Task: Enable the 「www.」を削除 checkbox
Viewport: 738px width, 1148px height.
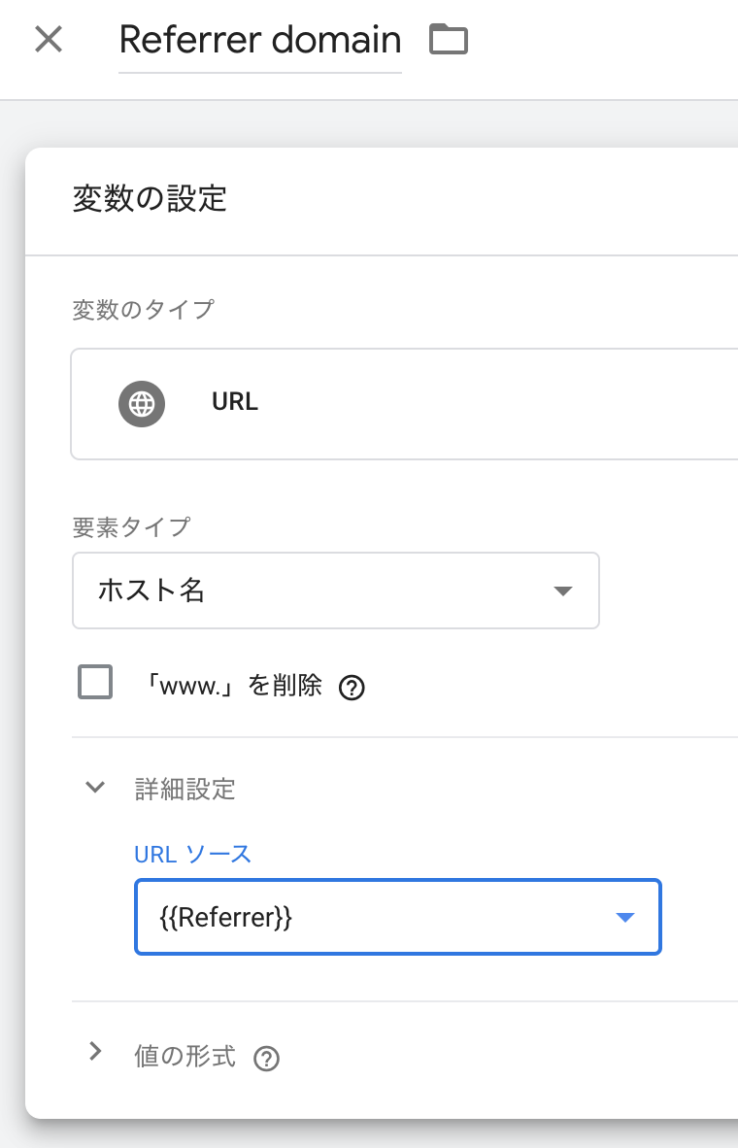Action: (94, 682)
